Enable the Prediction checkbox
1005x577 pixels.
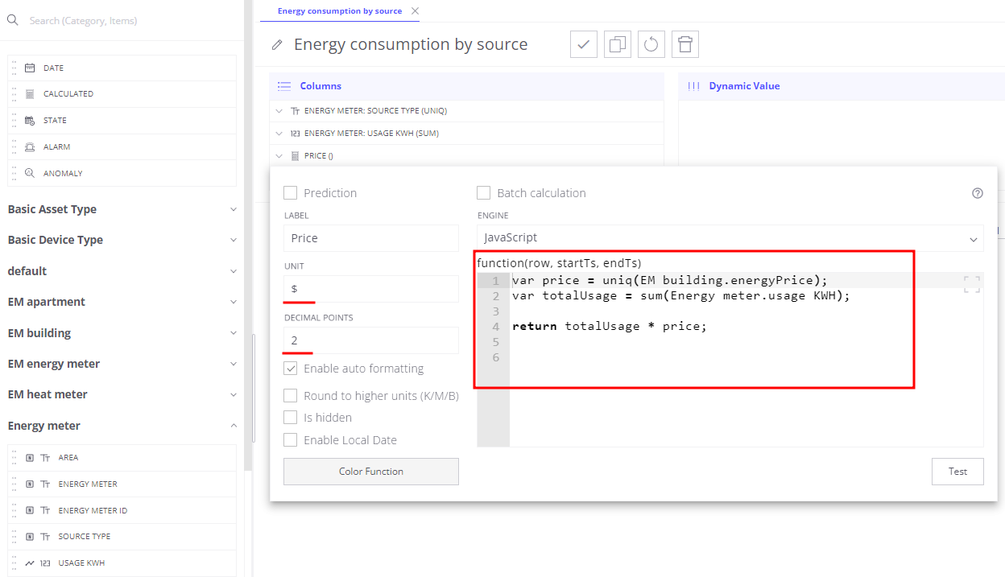click(290, 193)
